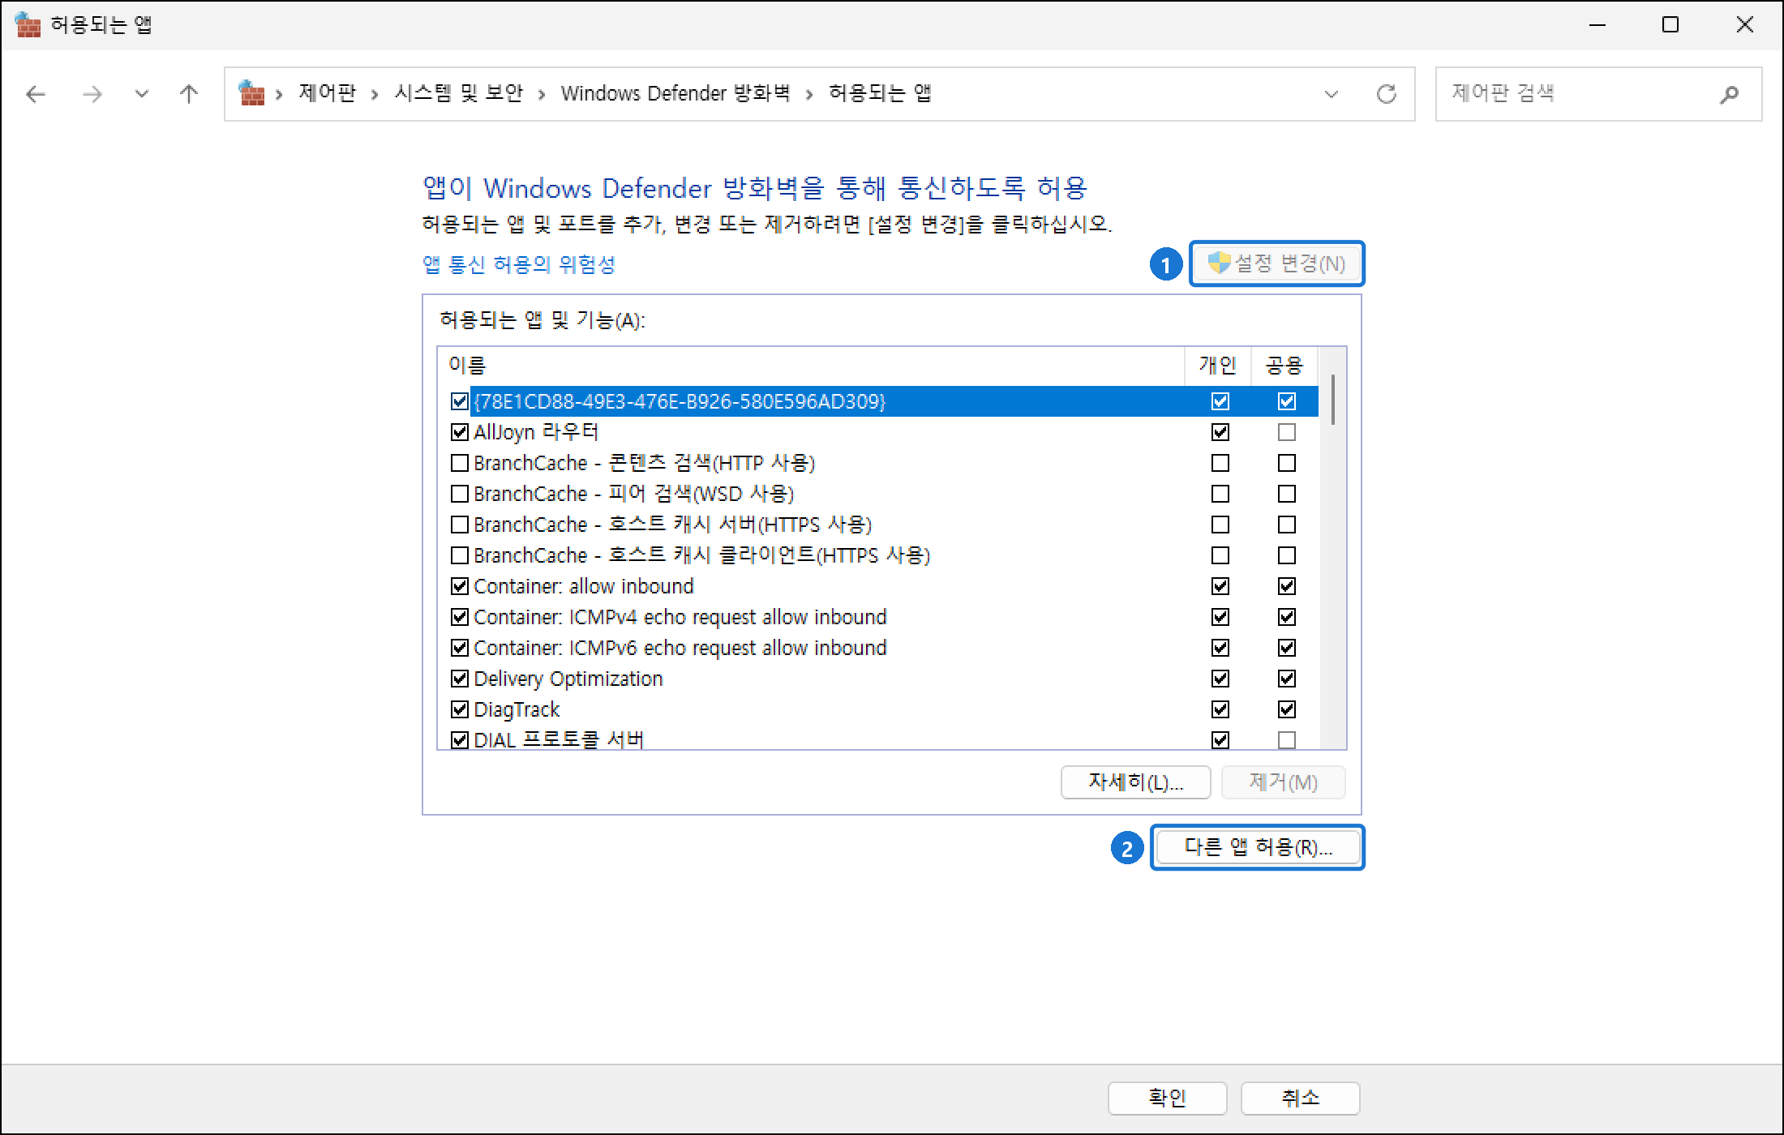Navigate to 제어판 breadcrumb

tap(327, 93)
